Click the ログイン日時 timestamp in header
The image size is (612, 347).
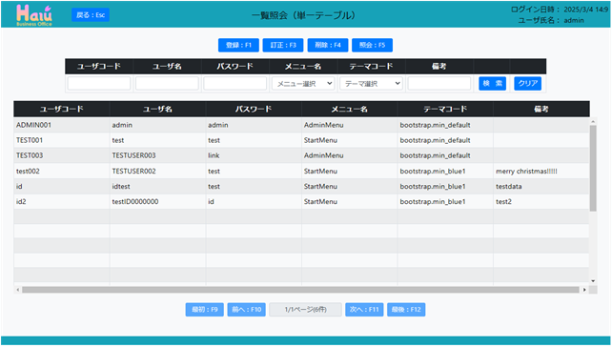coord(560,10)
